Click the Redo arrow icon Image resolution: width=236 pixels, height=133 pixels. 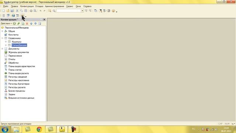click(44, 11)
